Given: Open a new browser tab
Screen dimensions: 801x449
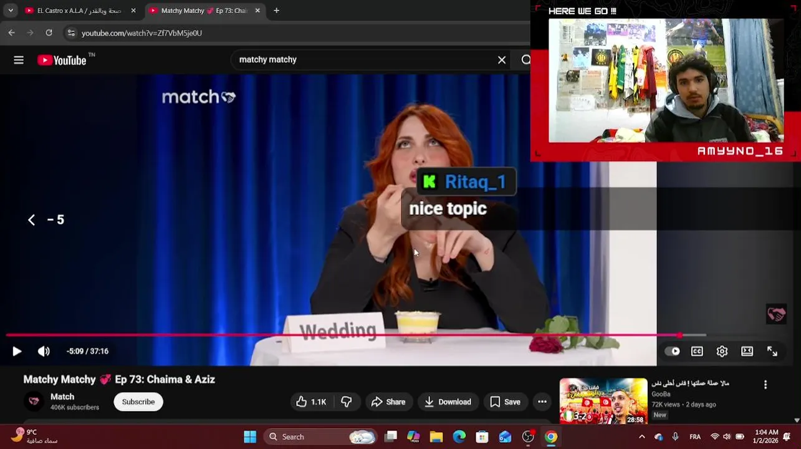Looking at the screenshot, I should point(276,11).
